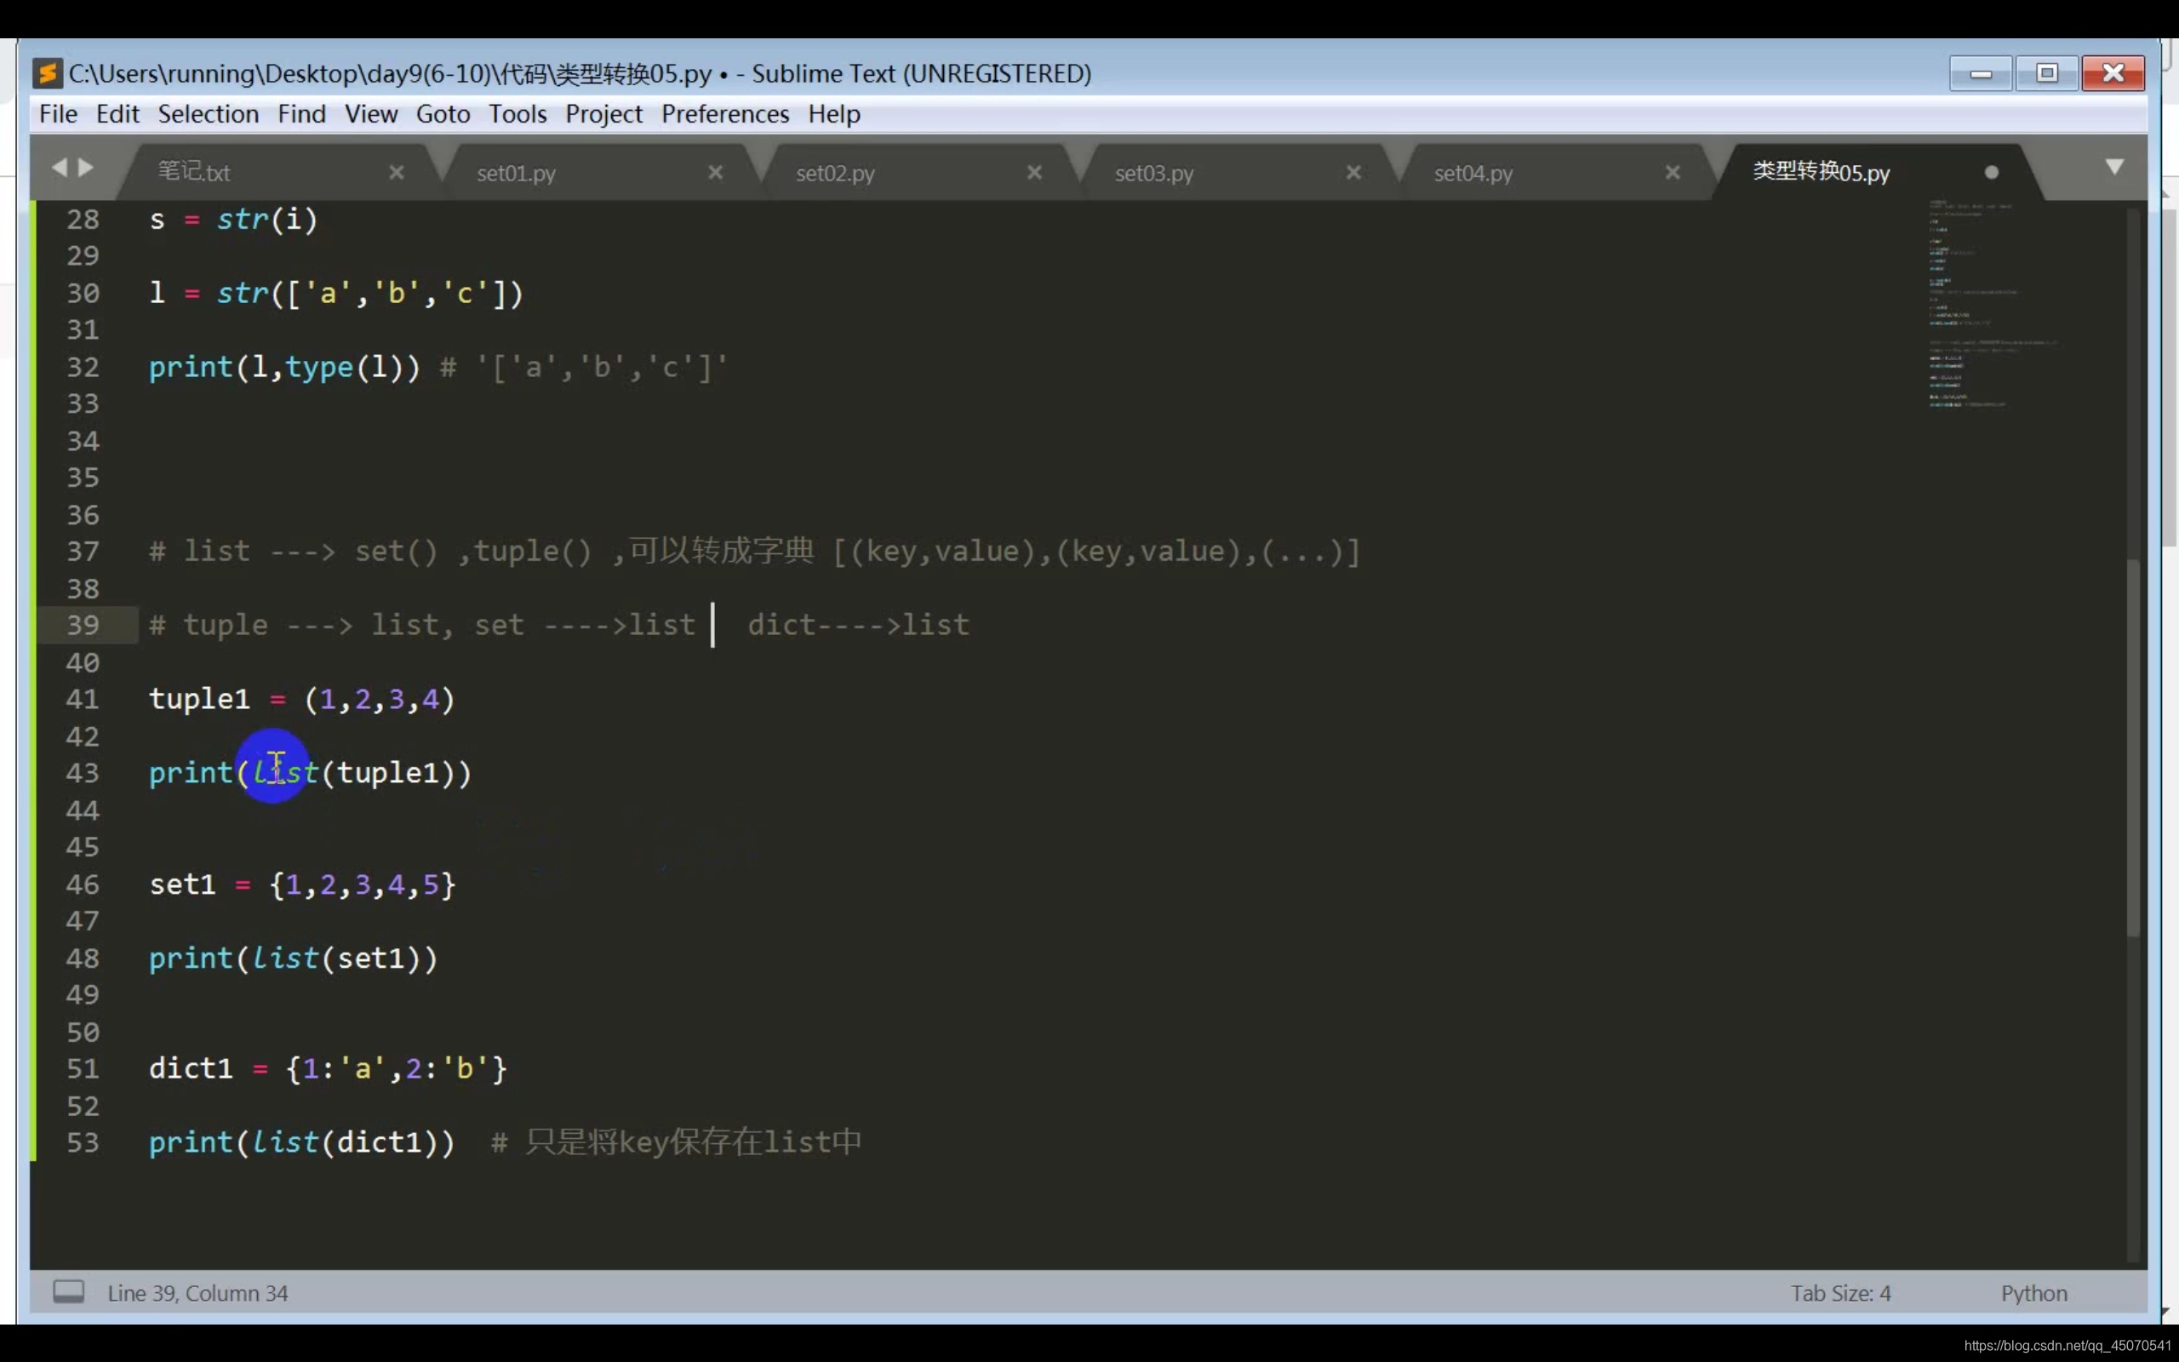
Task: Close the 笔记.txt tab
Action: coord(396,172)
